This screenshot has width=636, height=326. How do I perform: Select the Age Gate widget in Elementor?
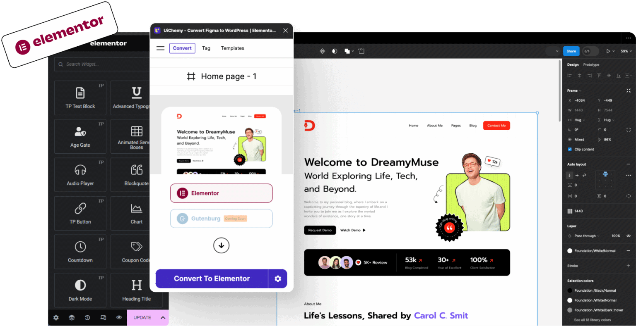(x=80, y=136)
